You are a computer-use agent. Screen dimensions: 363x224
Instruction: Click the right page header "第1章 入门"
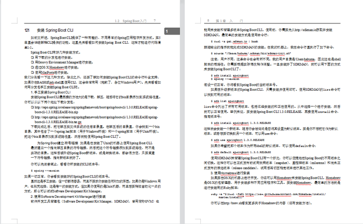(229, 21)
